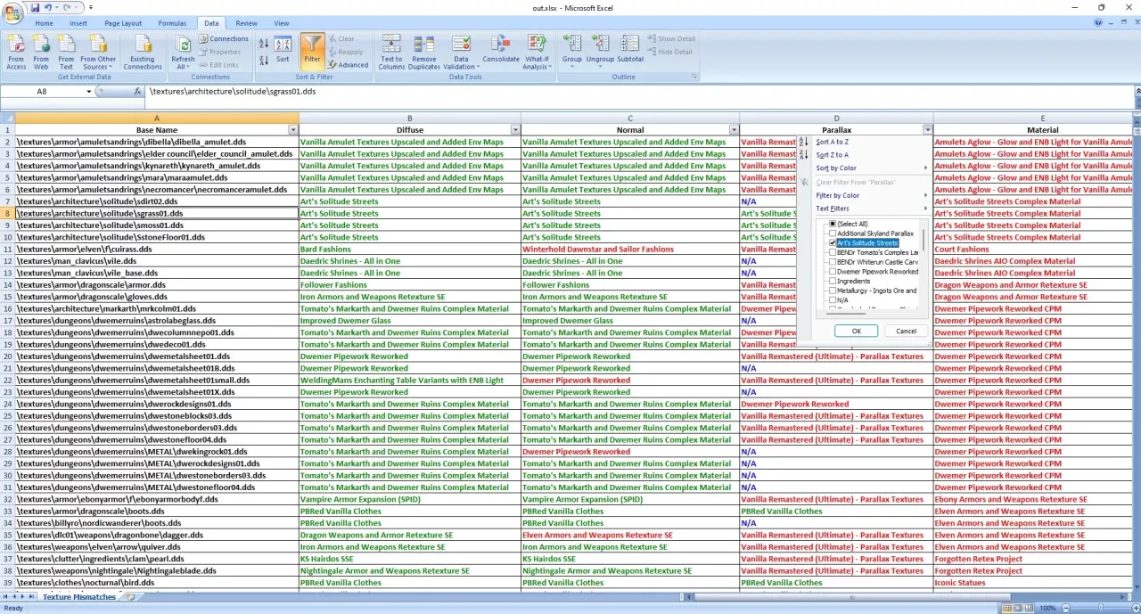Image resolution: width=1141 pixels, height=614 pixels.
Task: Click Advanced filter option
Action: tap(349, 64)
